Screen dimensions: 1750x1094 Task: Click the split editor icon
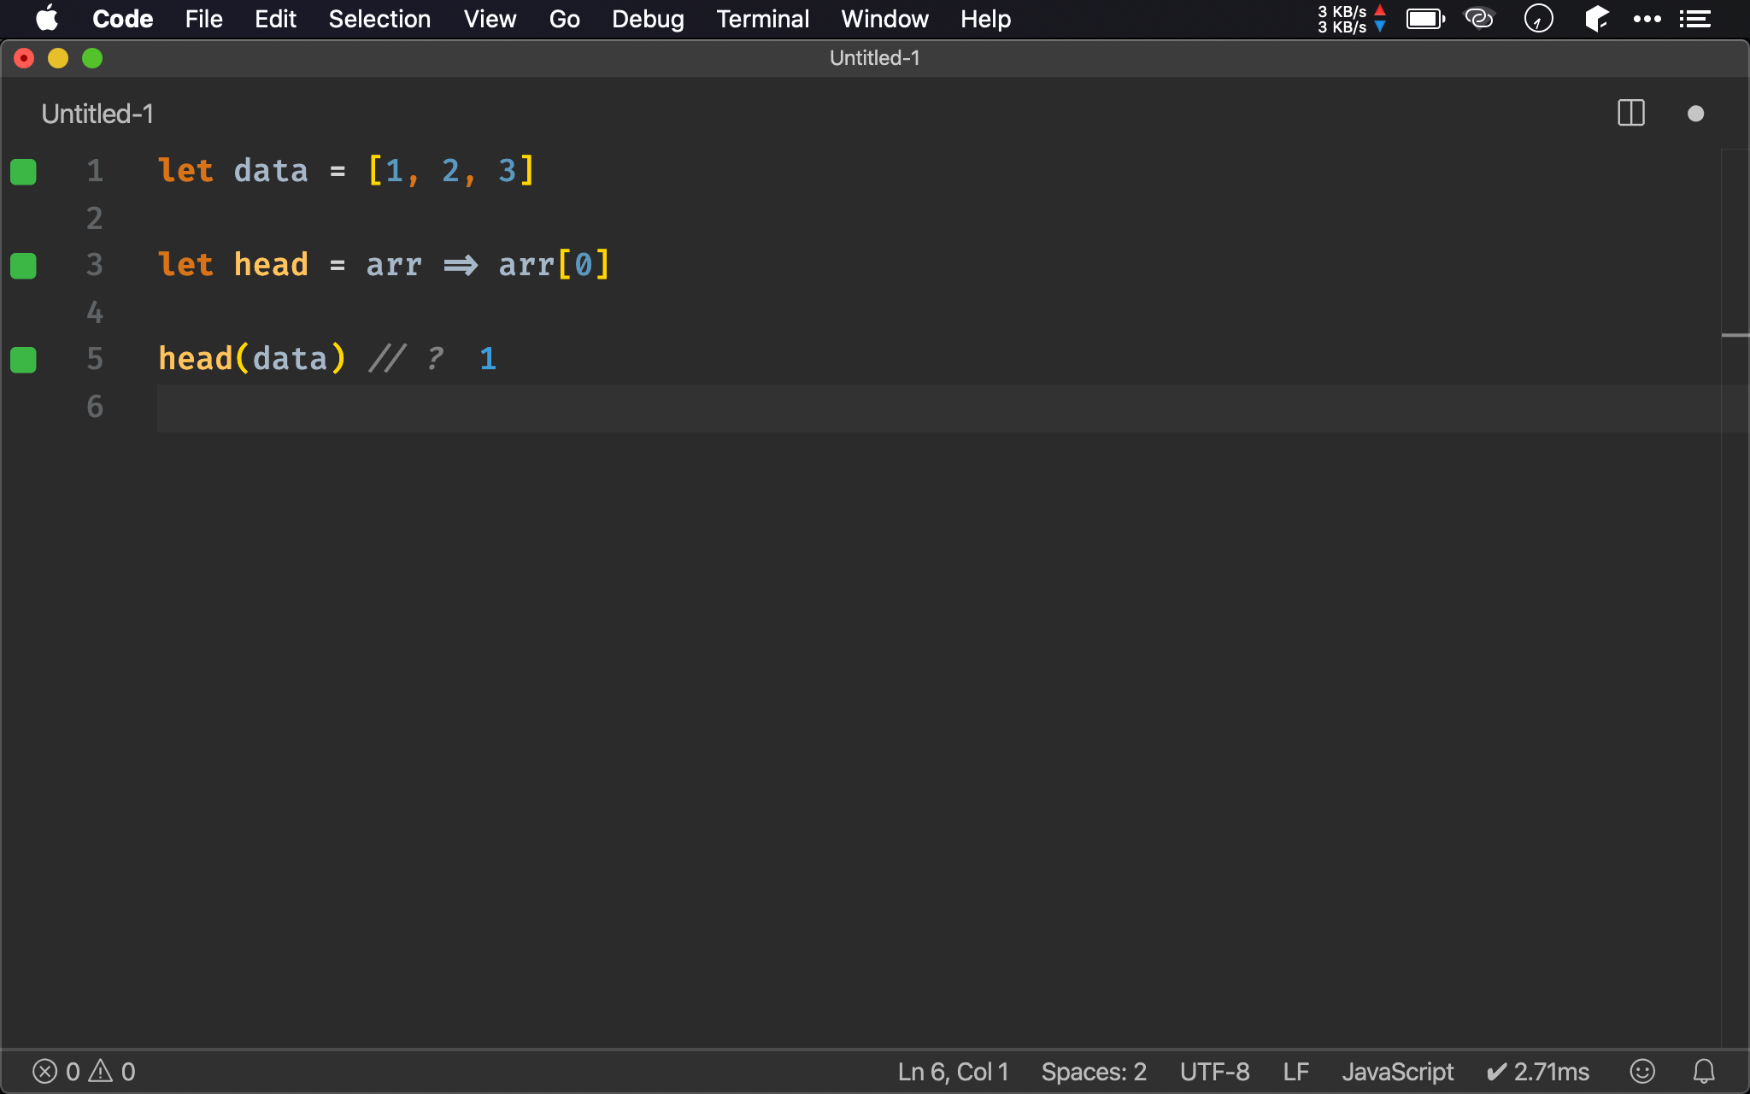tap(1631, 113)
